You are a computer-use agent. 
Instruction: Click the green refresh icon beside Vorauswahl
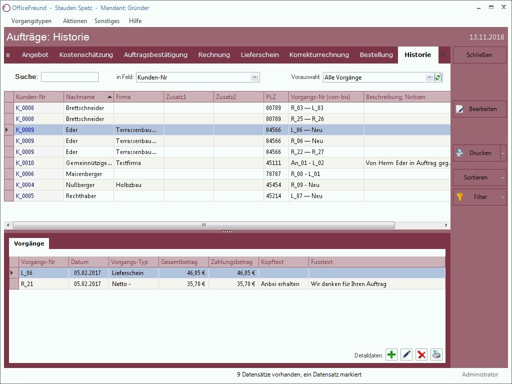pos(438,77)
